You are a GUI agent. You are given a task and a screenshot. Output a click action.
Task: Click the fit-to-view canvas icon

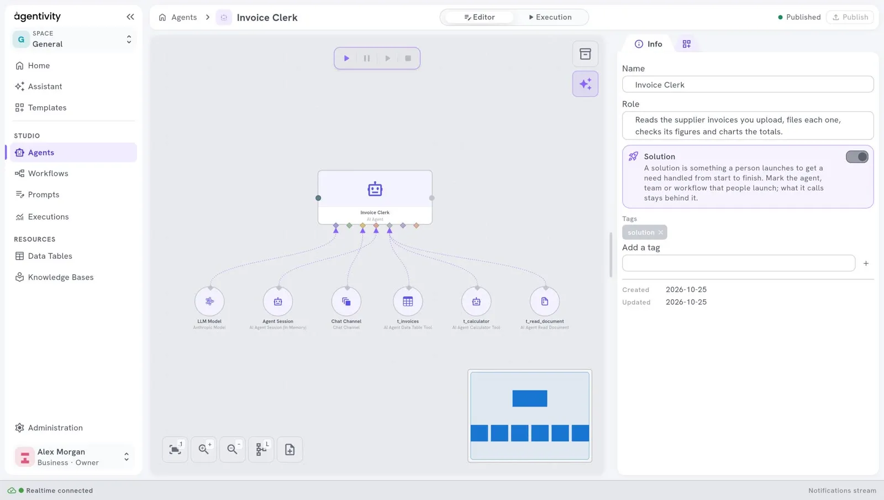[175, 450]
